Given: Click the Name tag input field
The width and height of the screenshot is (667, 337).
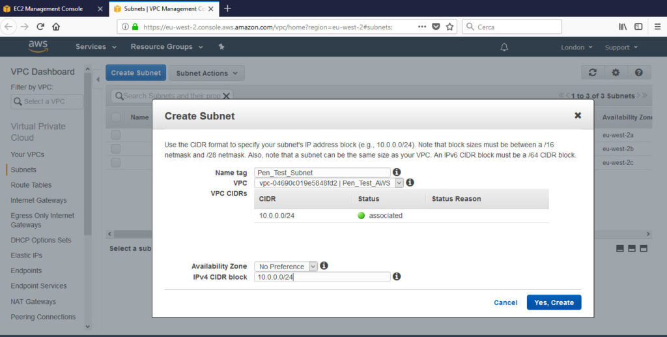Looking at the screenshot, I should click(x=322, y=172).
